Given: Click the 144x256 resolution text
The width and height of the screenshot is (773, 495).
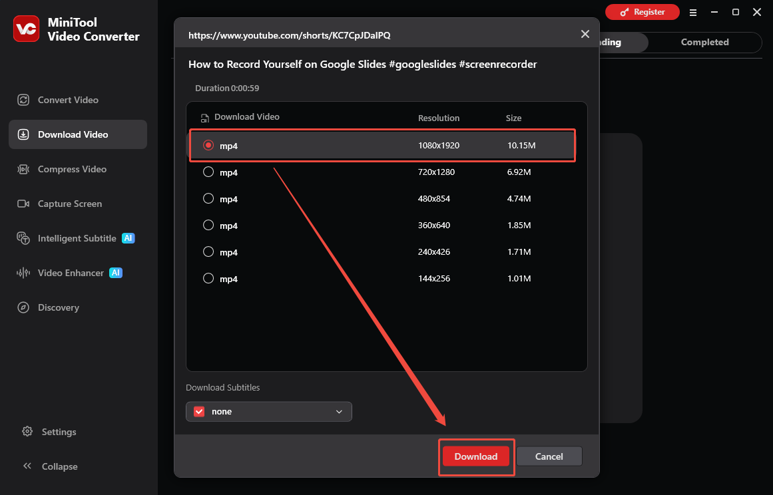Looking at the screenshot, I should pos(434,278).
